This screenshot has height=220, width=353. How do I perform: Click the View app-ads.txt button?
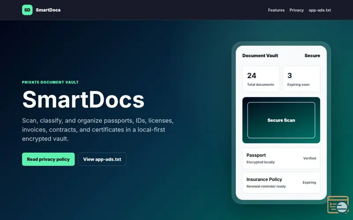102,159
